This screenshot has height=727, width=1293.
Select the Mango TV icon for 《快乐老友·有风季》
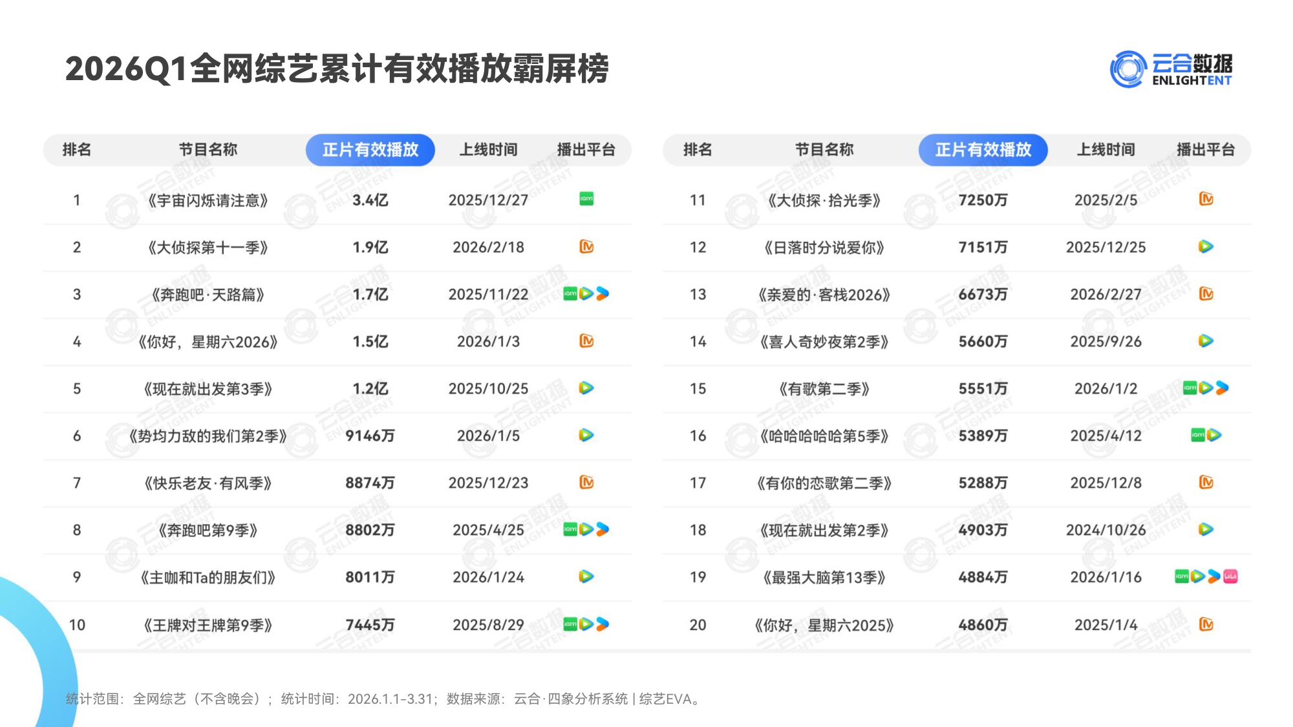click(x=585, y=483)
